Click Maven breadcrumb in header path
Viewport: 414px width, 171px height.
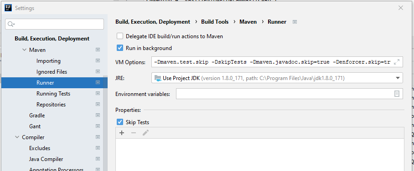[x=248, y=22]
